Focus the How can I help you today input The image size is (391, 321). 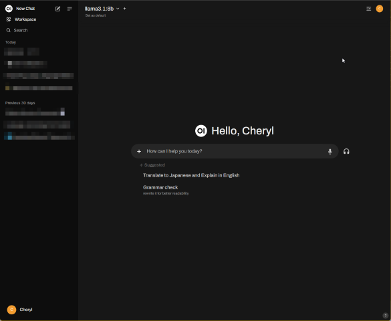(x=235, y=151)
